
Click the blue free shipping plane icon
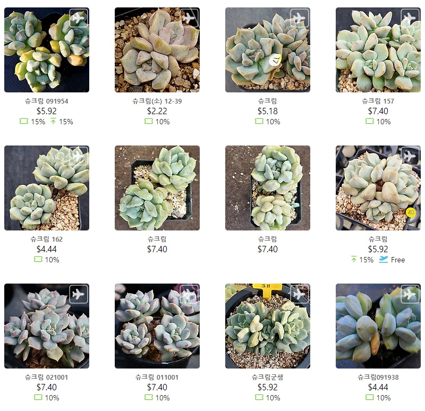point(383,260)
